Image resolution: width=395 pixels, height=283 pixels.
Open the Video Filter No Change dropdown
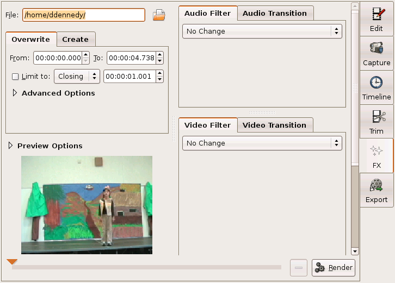tap(262, 143)
